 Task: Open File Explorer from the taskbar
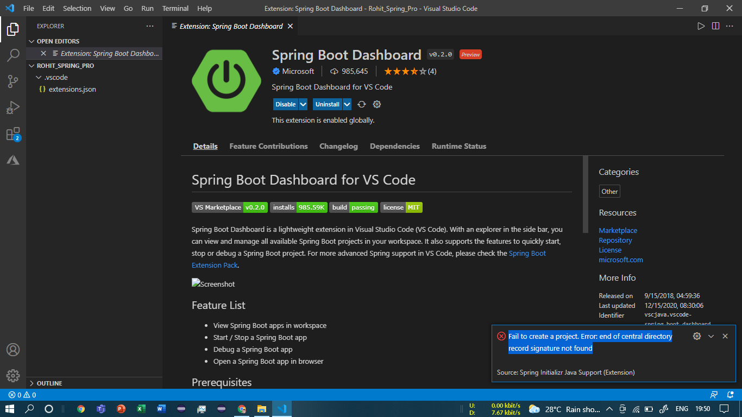point(261,409)
